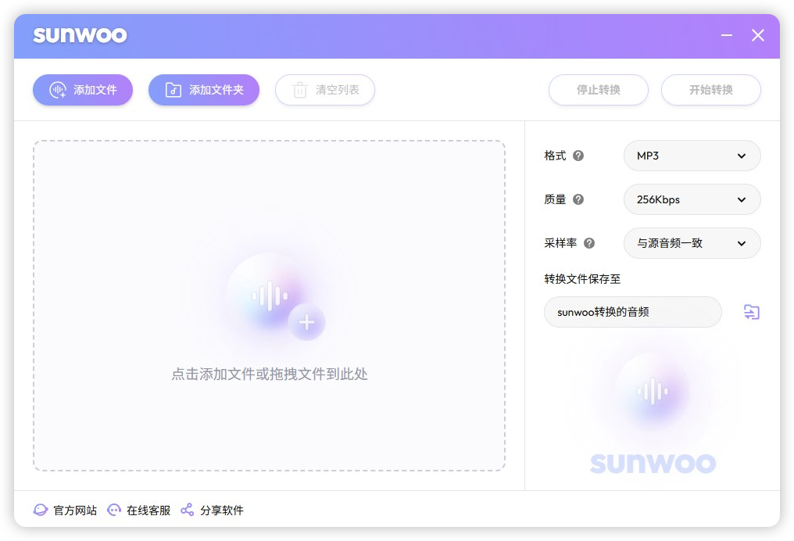
Task: Click the online support chat icon
Action: (x=114, y=510)
